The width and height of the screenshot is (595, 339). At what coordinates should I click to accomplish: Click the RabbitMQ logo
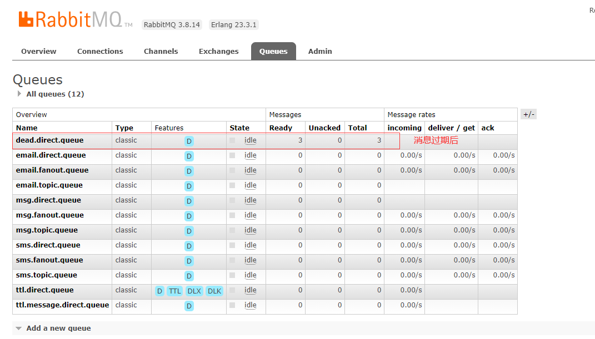pyautogui.click(x=76, y=19)
